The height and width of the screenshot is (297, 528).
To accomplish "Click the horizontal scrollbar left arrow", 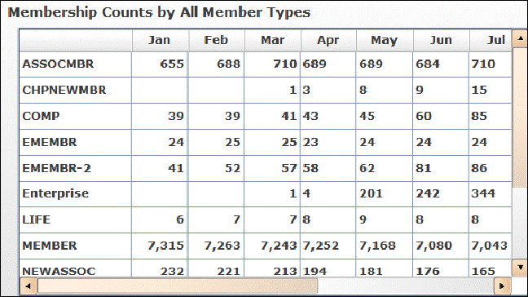I will tap(29, 286).
